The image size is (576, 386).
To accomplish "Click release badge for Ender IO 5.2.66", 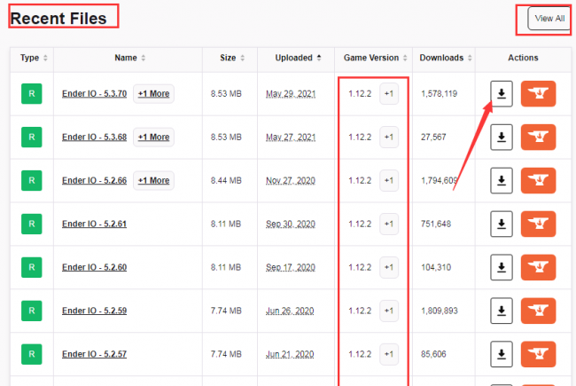I will tap(32, 181).
